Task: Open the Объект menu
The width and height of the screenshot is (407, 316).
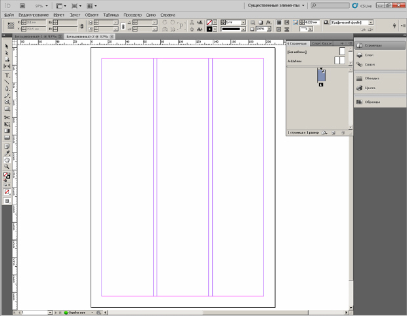Action: pyautogui.click(x=92, y=15)
